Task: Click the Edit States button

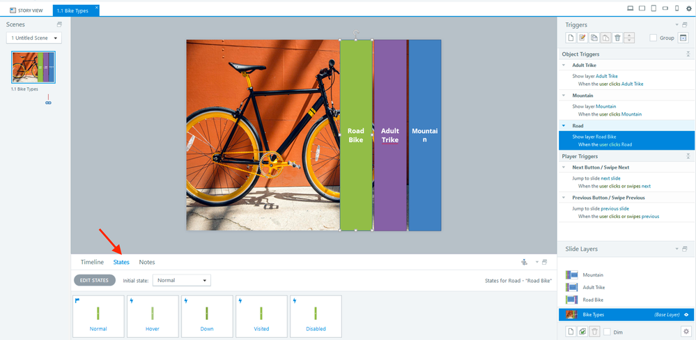Action: (x=95, y=280)
